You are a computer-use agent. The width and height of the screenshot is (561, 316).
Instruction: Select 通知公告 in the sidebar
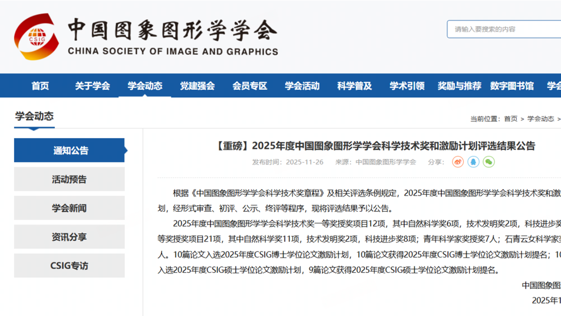coord(69,150)
